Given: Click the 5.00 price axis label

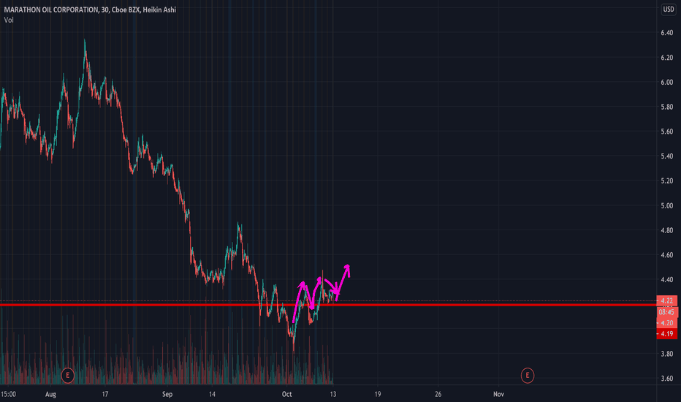Looking at the screenshot, I should (666, 205).
